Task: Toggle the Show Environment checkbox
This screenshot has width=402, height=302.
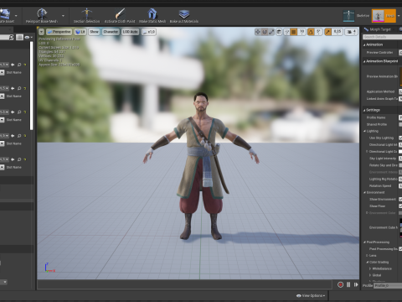Action: pyautogui.click(x=400, y=199)
